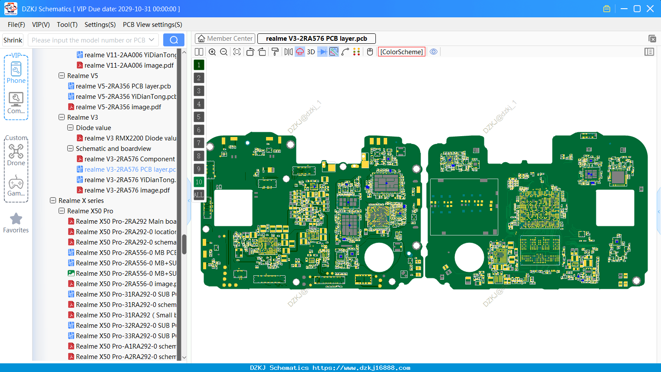
Task: Collapse the Realme X series node
Action: [x=53, y=200]
